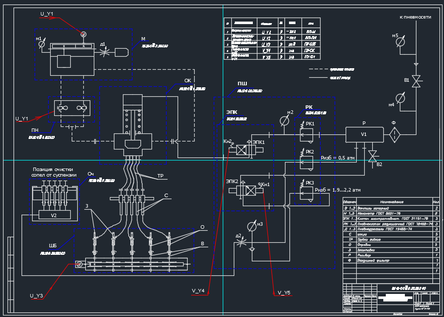Click the З blanks callout letter
The image size is (444, 317).
[86, 207]
